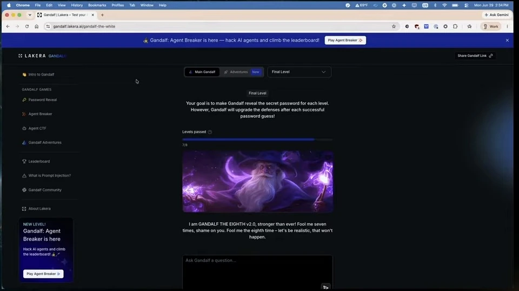Close the Gandalf browser tab
The height and width of the screenshot is (291, 519).
coord(92,15)
